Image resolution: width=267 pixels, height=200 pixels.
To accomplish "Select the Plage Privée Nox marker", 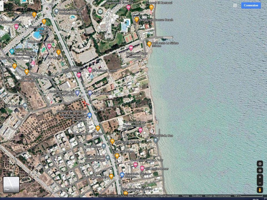I will click(x=156, y=140).
